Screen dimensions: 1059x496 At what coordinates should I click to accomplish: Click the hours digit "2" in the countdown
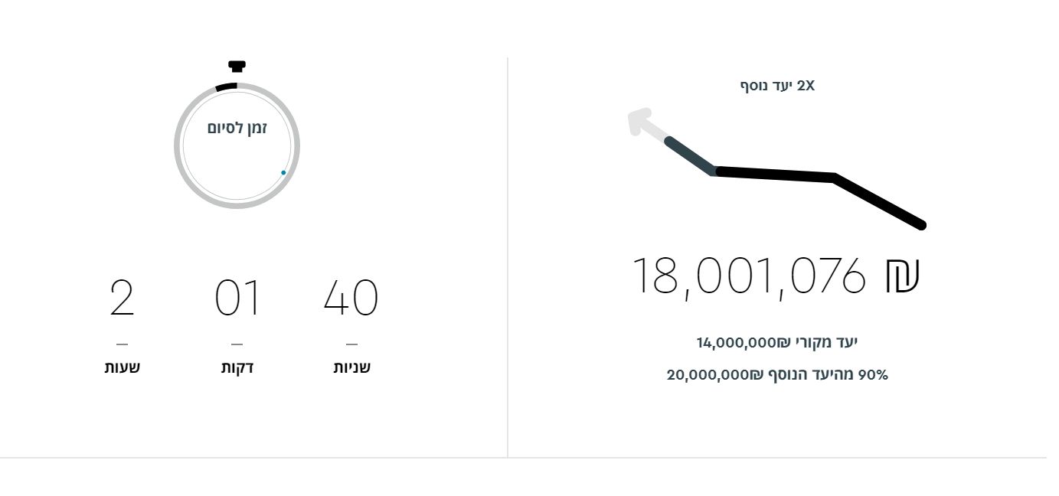click(122, 297)
